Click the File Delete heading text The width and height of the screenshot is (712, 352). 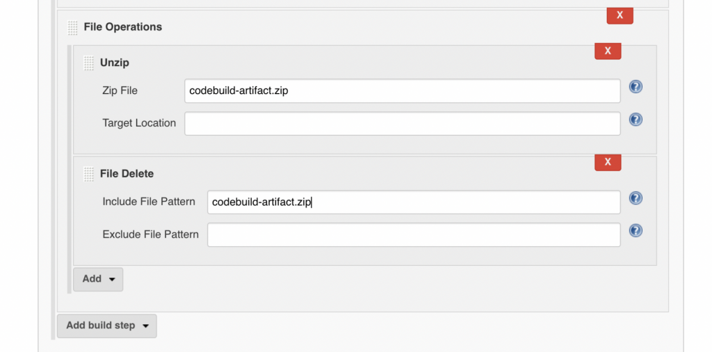[127, 174]
